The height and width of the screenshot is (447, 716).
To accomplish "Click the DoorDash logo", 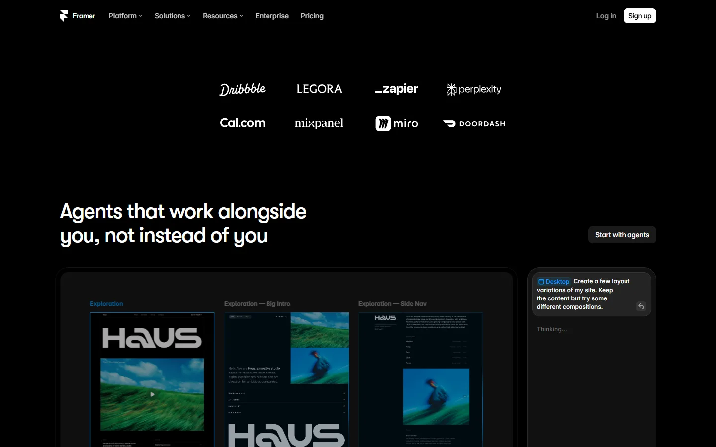I will [474, 124].
